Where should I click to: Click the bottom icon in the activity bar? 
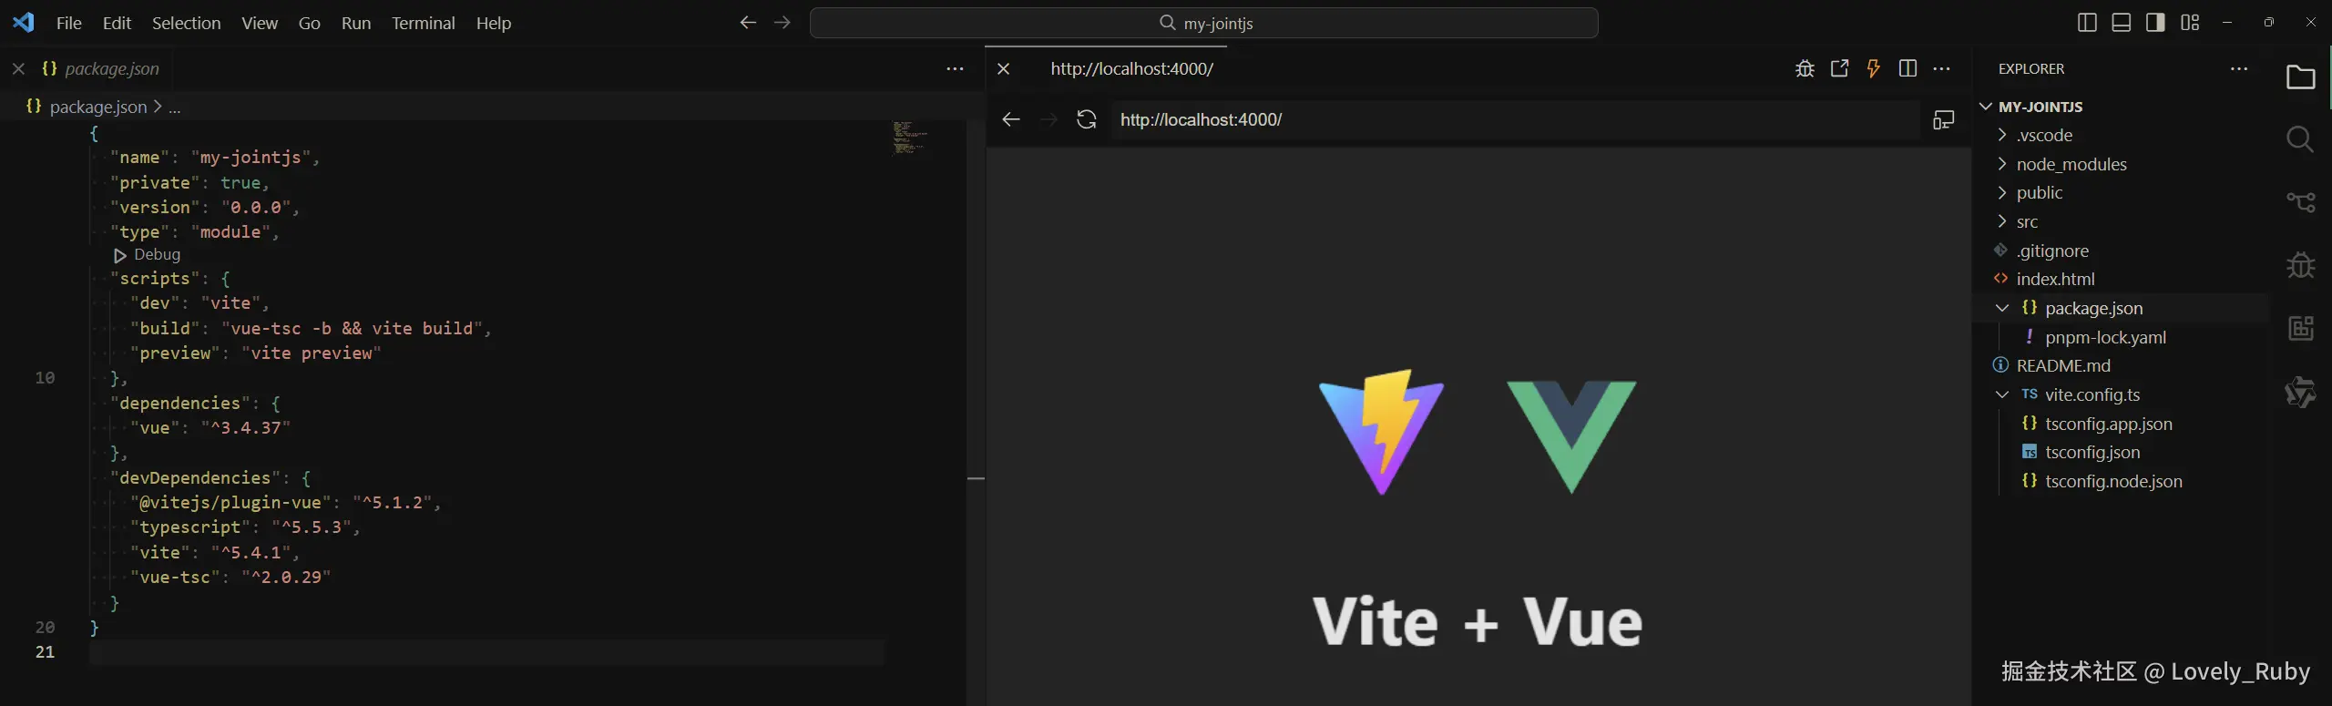(2300, 392)
